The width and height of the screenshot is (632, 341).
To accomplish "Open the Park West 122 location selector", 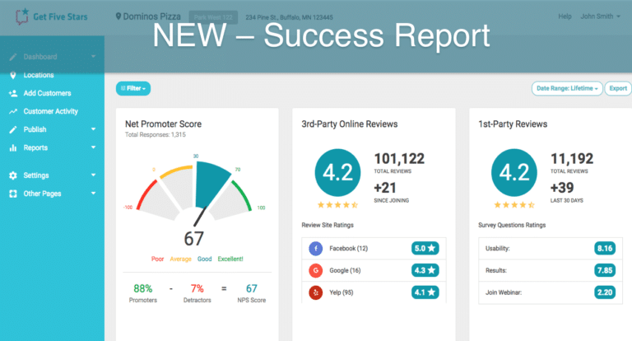I will 213,17.
